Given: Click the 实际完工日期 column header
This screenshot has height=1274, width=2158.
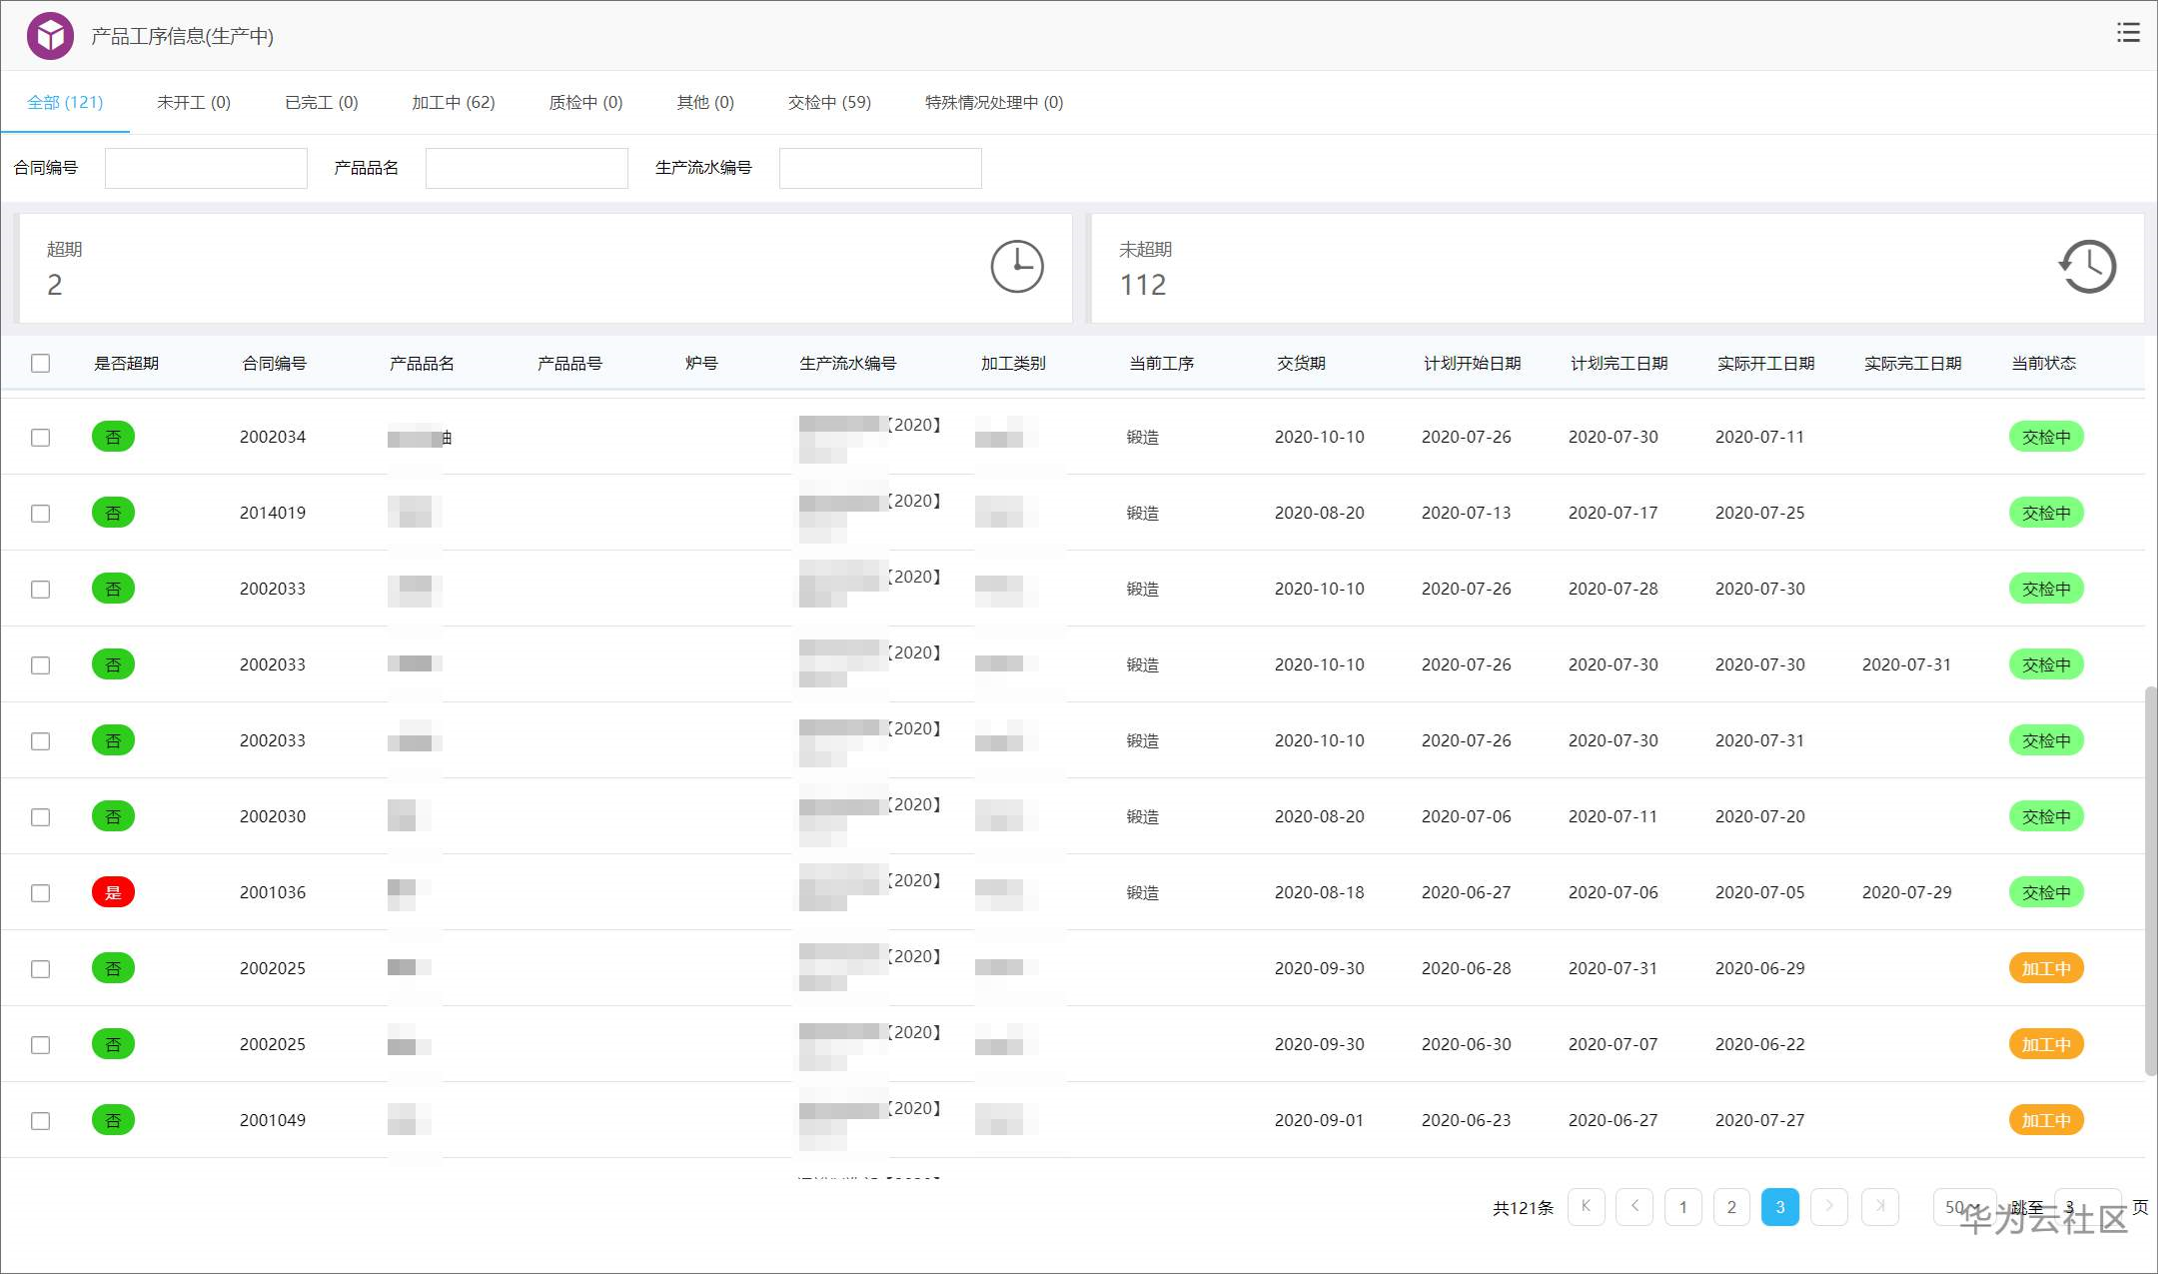Looking at the screenshot, I should [1912, 363].
